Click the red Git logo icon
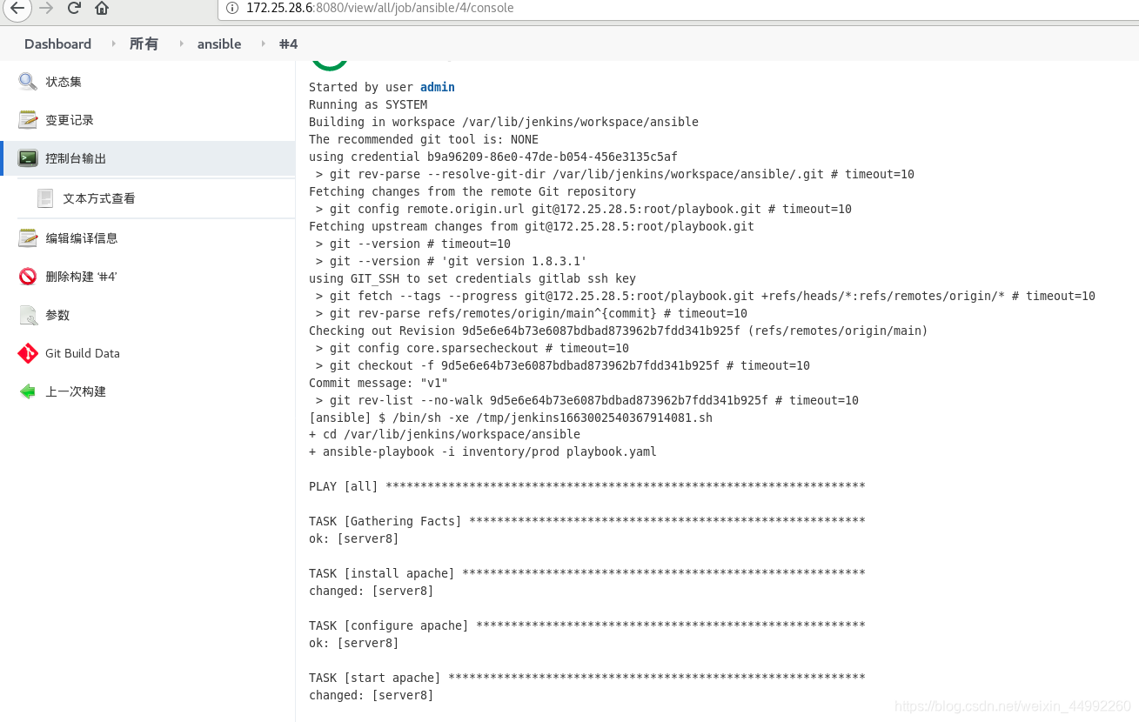Viewport: 1139px width, 722px height. 28,353
